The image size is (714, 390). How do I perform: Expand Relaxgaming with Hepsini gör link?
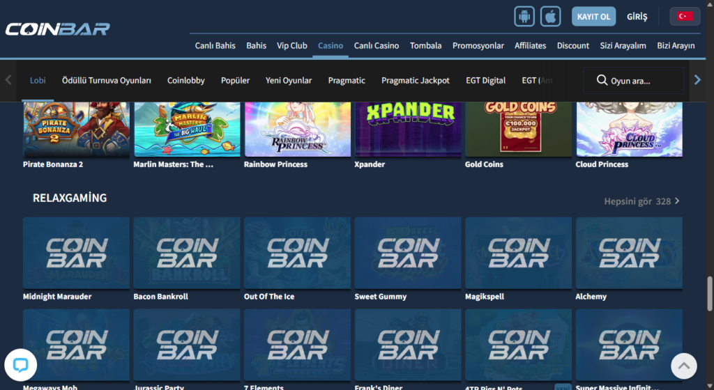tap(641, 201)
